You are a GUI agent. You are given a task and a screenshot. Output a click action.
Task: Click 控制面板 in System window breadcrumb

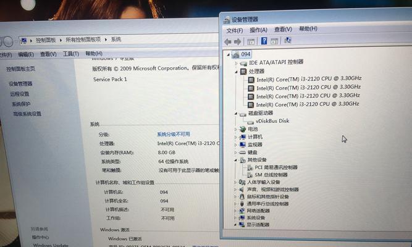[46, 40]
